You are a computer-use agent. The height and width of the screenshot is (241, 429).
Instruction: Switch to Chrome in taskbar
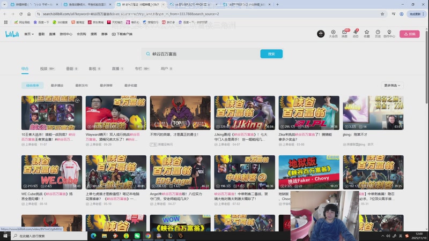click(x=148, y=236)
